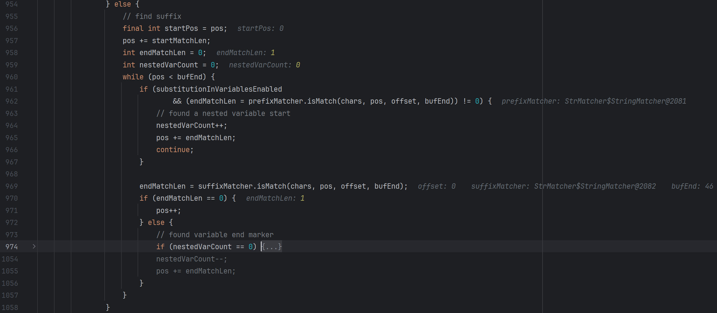The image size is (717, 313).
Task: Click line number 969 in the gutter
Action: pos(12,186)
